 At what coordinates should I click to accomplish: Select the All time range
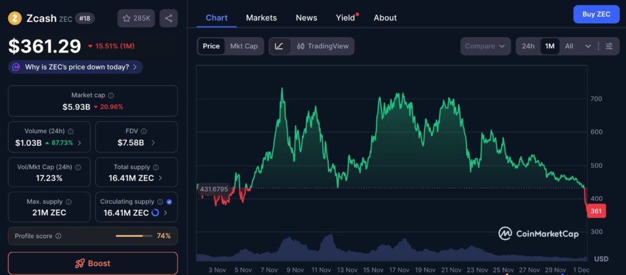coord(569,46)
